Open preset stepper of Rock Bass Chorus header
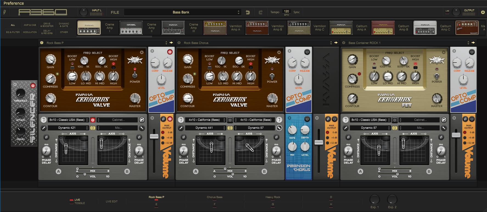 coord(331,43)
